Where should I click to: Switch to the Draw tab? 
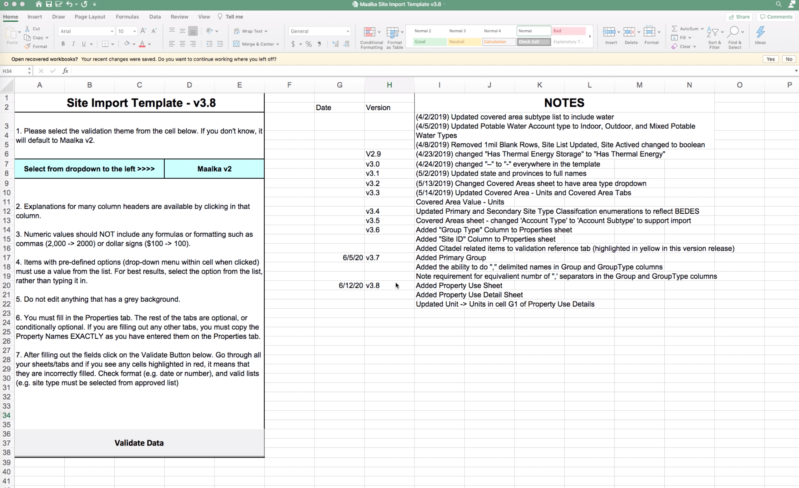pyautogui.click(x=58, y=17)
